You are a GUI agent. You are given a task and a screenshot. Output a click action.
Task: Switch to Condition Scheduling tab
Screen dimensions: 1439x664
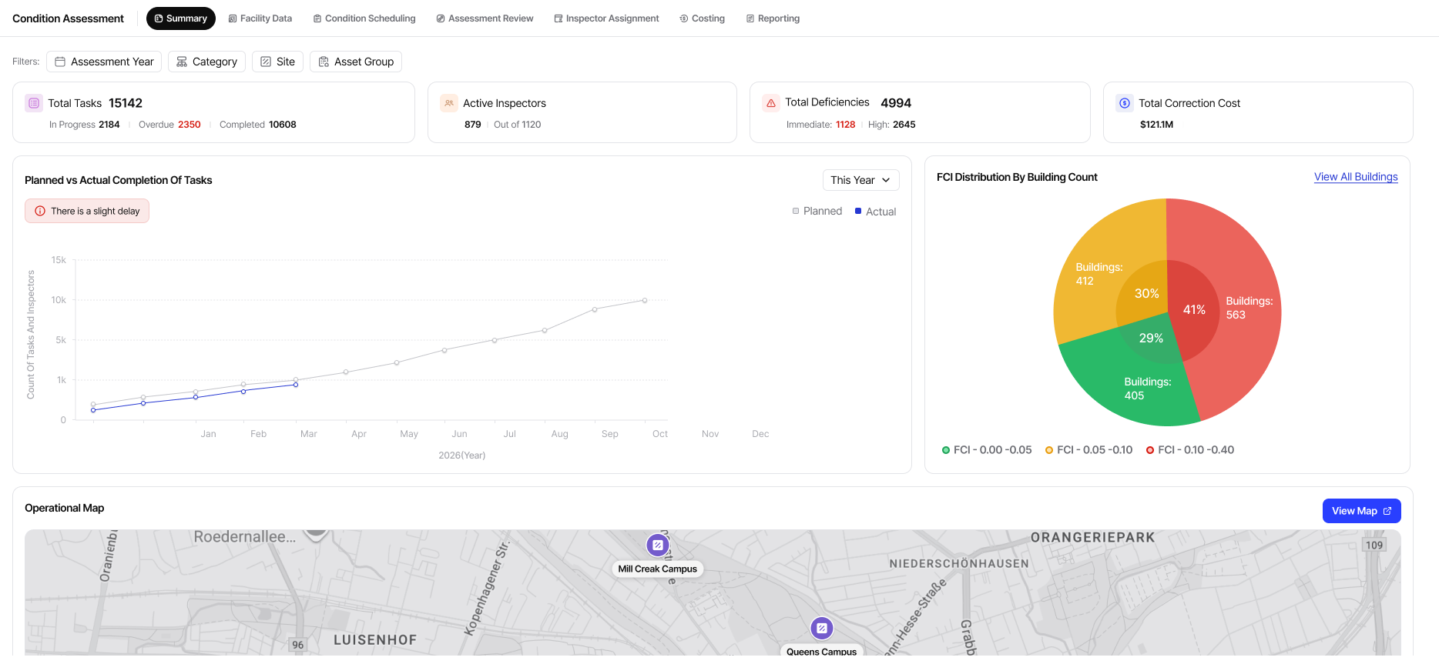[364, 18]
